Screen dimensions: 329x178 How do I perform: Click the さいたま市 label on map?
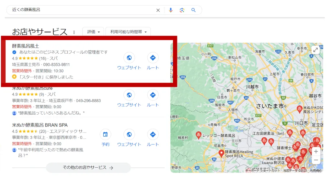pyautogui.click(x=270, y=106)
